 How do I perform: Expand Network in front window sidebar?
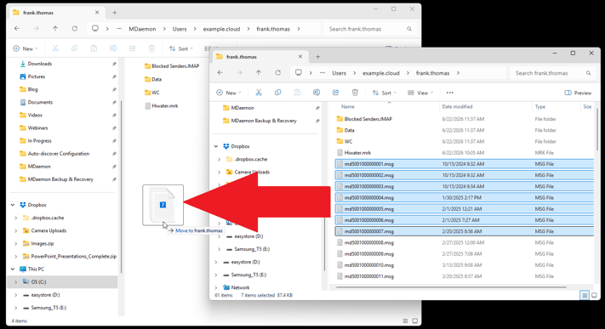tap(216, 287)
